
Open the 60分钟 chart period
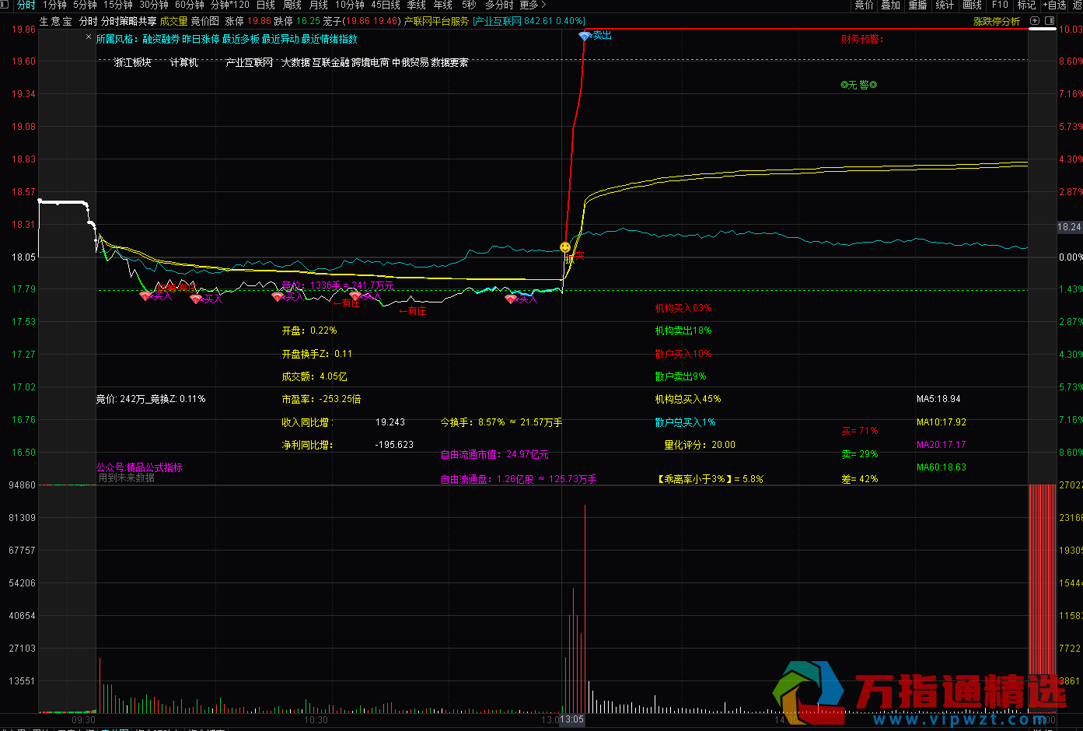point(189,5)
